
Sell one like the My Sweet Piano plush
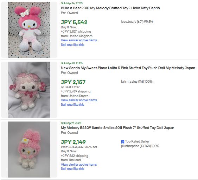coord(72,105)
